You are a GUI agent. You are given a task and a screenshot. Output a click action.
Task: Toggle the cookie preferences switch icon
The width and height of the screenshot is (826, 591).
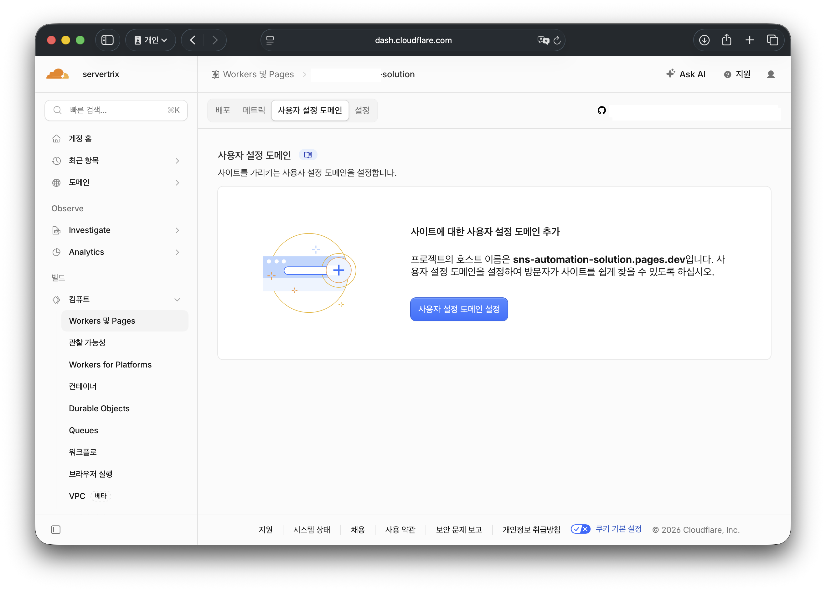(580, 529)
